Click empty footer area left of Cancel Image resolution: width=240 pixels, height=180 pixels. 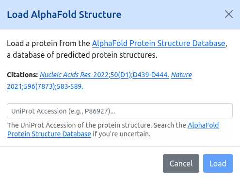pos(81,164)
